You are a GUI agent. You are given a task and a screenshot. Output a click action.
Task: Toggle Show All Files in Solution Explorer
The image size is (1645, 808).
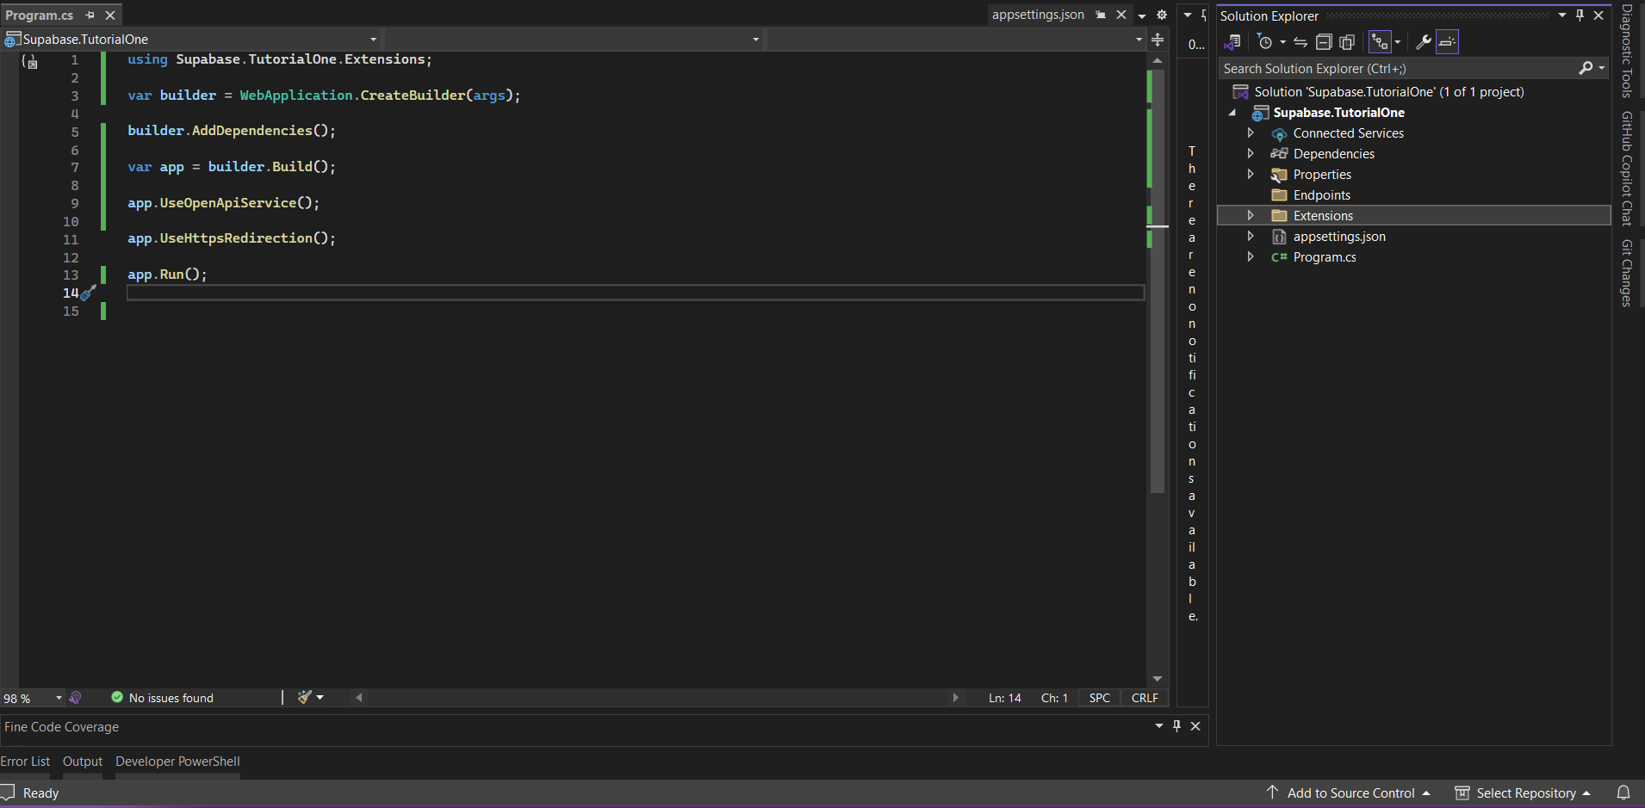1347,41
